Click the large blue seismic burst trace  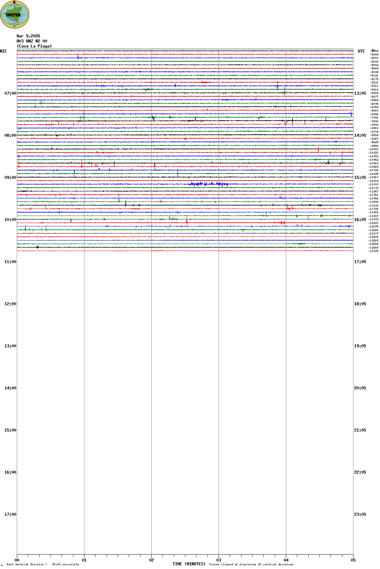tap(208, 184)
